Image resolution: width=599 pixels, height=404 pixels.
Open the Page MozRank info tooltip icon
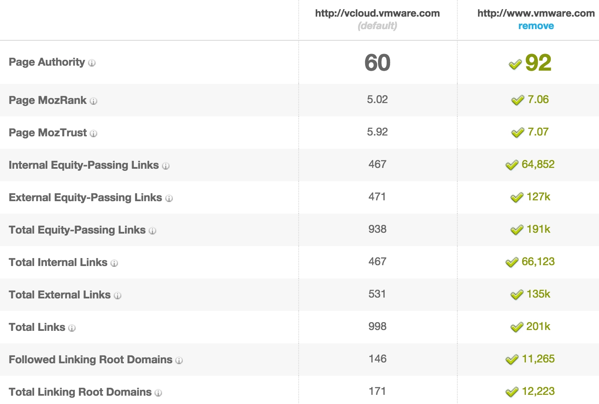(x=93, y=101)
